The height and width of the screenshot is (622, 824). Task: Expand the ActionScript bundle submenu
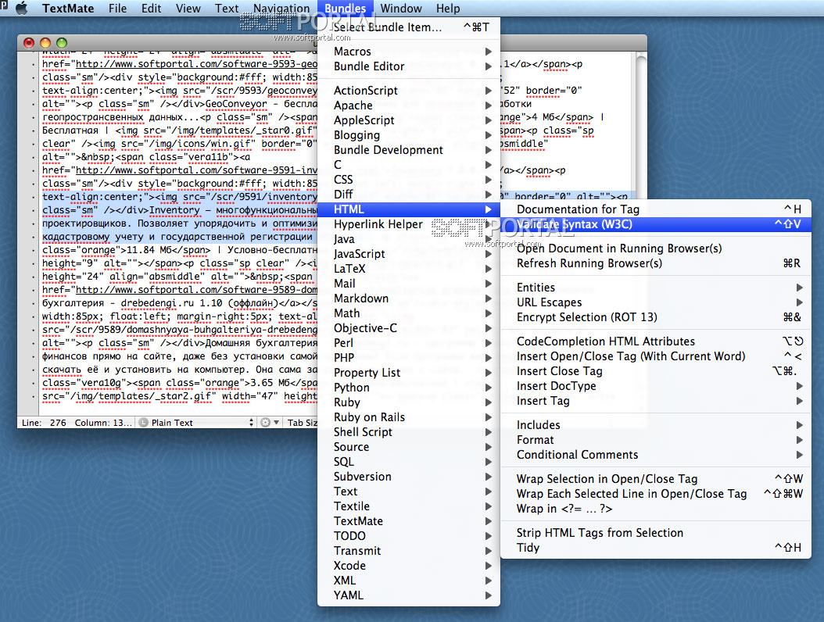tap(409, 91)
